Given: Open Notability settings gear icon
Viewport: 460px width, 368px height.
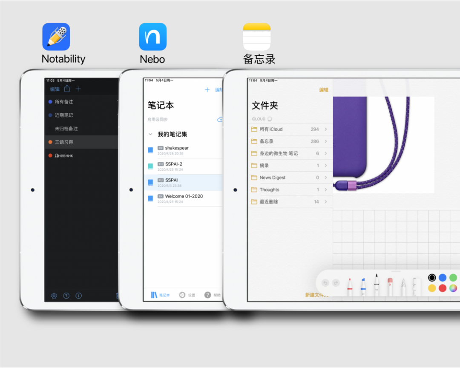Looking at the screenshot, I should click(x=54, y=296).
